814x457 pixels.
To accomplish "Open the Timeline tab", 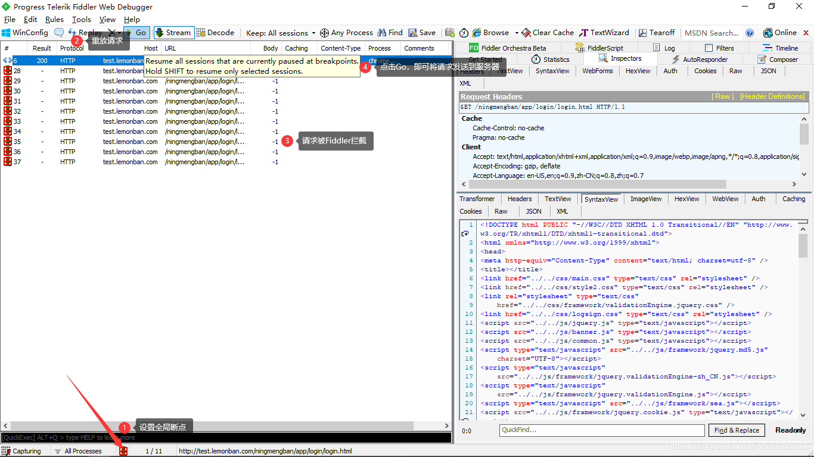I will click(780, 48).
